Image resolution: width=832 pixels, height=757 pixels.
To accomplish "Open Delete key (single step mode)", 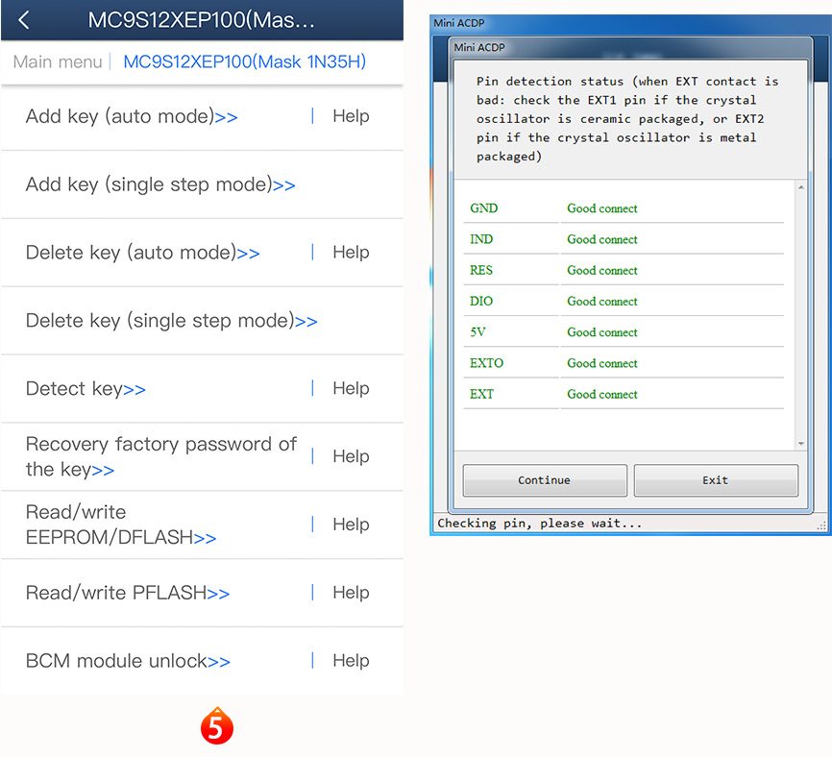I will pyautogui.click(x=171, y=321).
